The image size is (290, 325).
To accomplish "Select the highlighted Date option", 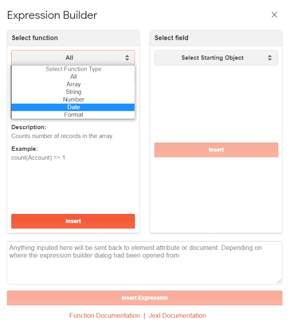I will (x=73, y=107).
